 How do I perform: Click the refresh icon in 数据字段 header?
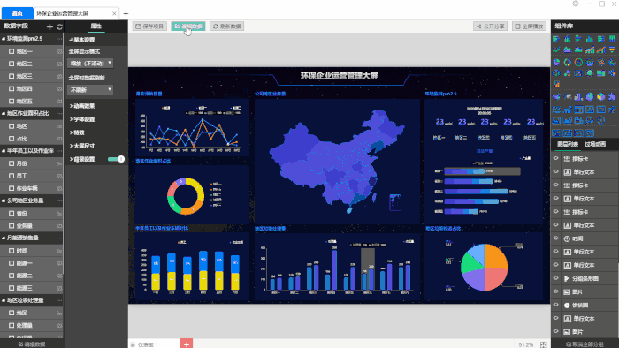(59, 26)
